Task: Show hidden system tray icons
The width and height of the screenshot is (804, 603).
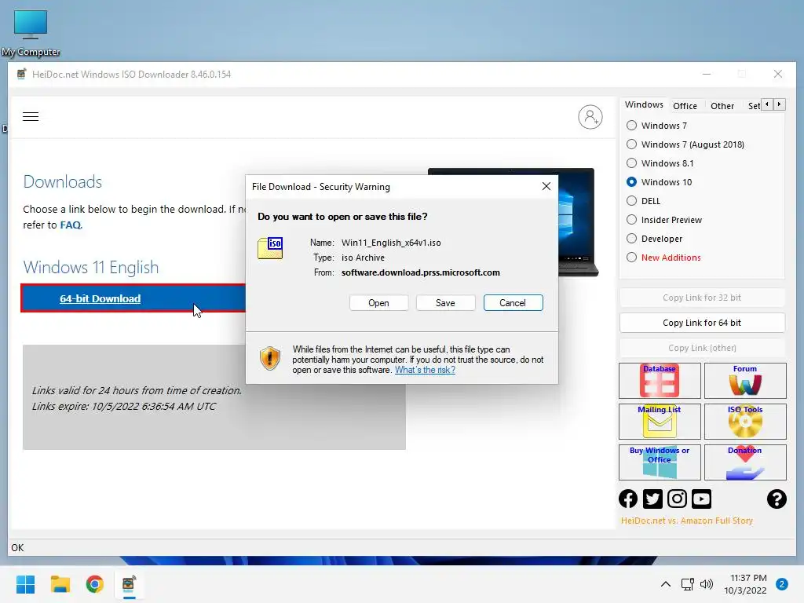Action: point(665,584)
